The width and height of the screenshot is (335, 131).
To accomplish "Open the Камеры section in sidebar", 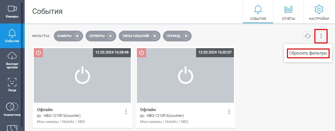I will click(x=12, y=12).
